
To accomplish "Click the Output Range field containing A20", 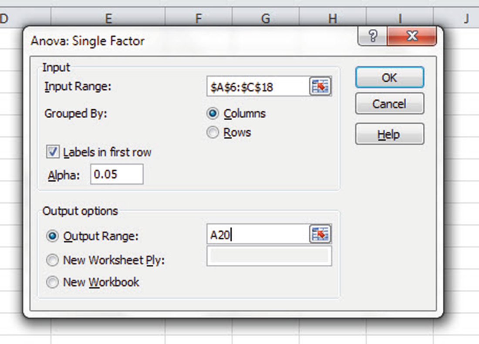I will point(258,235).
